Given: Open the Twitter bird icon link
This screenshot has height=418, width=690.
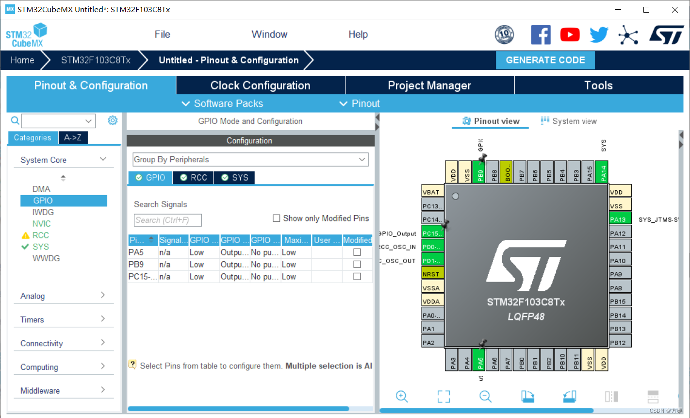Looking at the screenshot, I should click(599, 35).
